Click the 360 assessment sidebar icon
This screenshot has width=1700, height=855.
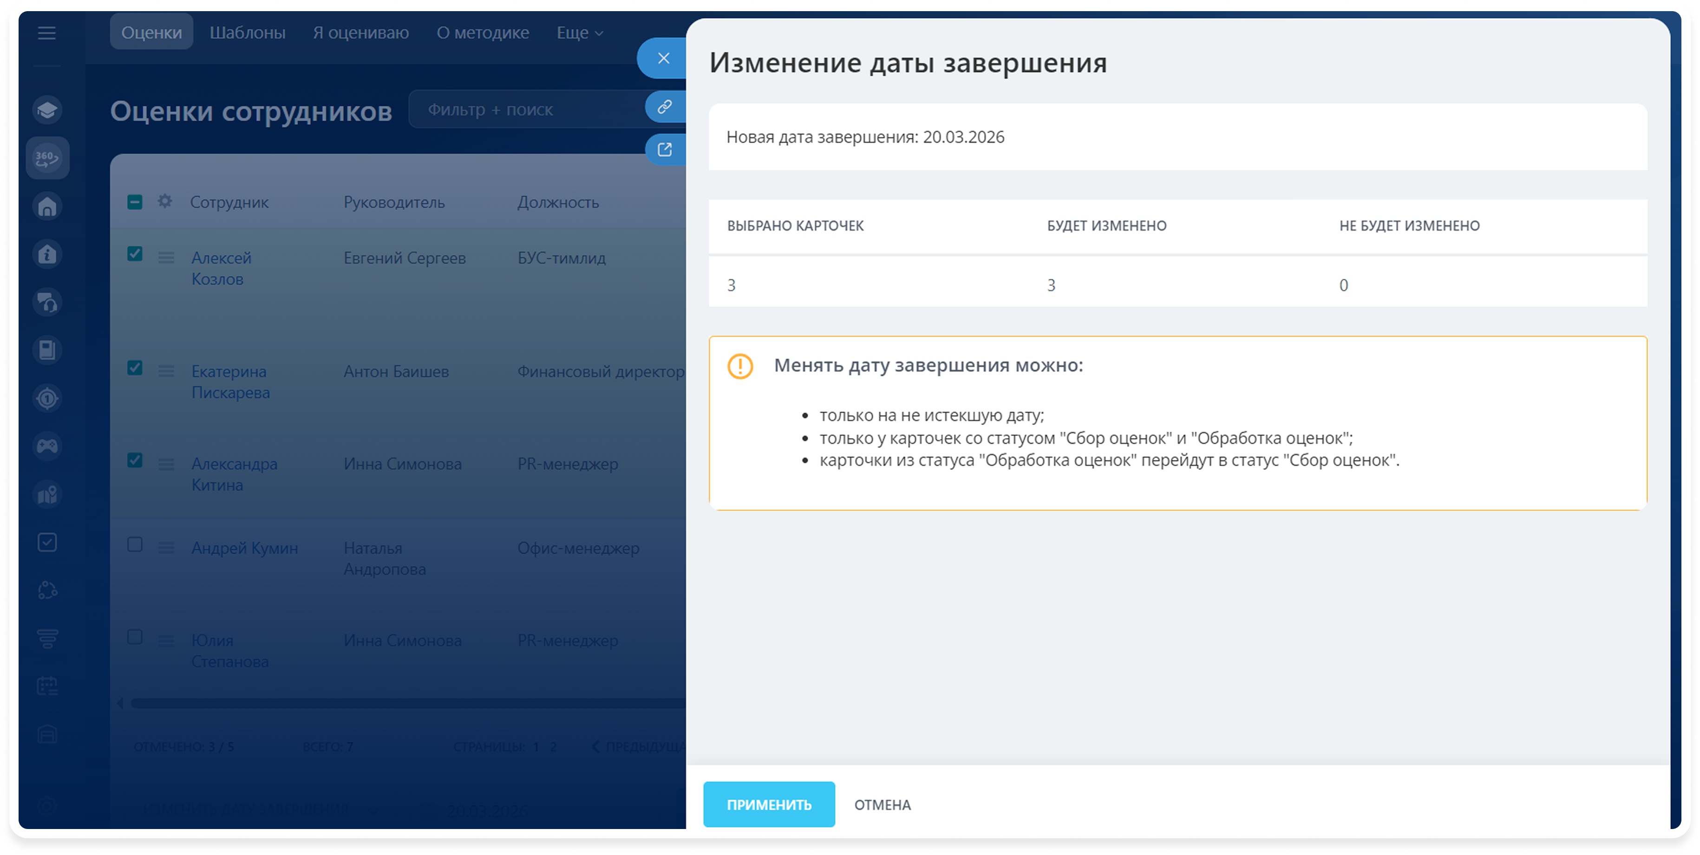47,158
